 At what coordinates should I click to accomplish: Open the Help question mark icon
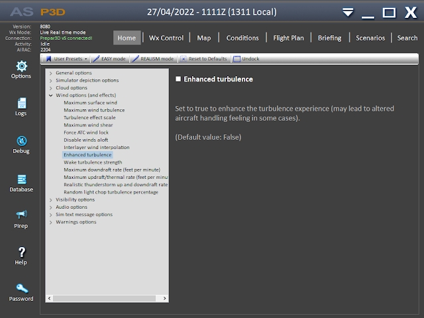coord(21,252)
